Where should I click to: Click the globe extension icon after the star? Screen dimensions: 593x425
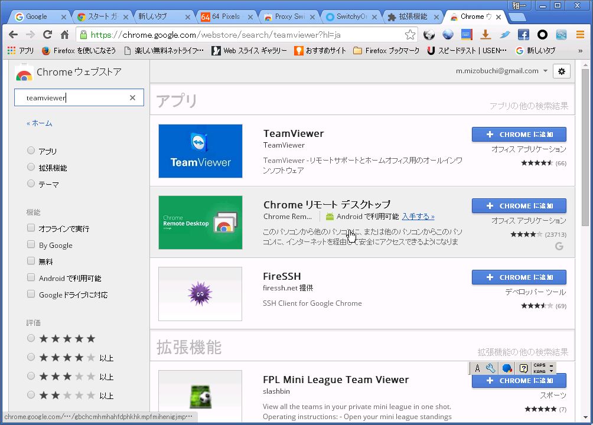429,35
